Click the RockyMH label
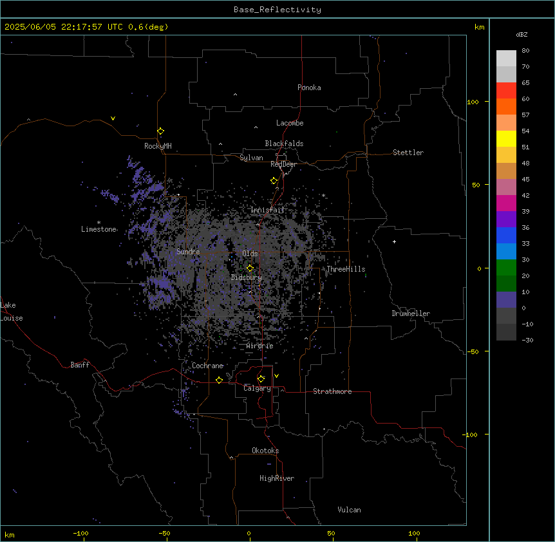 (158, 146)
